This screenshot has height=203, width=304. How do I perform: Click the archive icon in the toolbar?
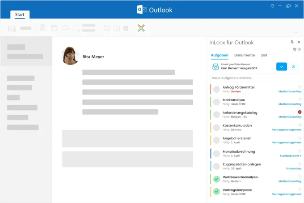[x=54, y=28]
